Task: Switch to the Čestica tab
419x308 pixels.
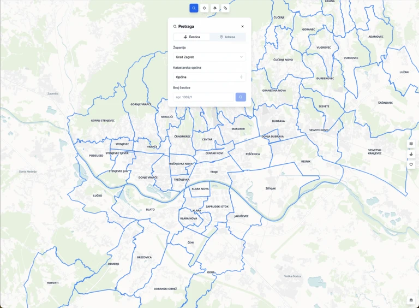Action: point(191,37)
